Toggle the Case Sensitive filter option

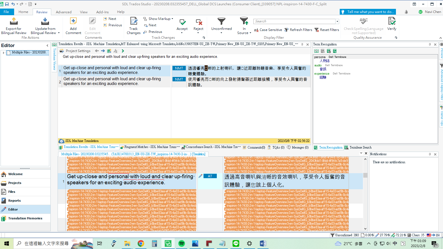(x=268, y=30)
